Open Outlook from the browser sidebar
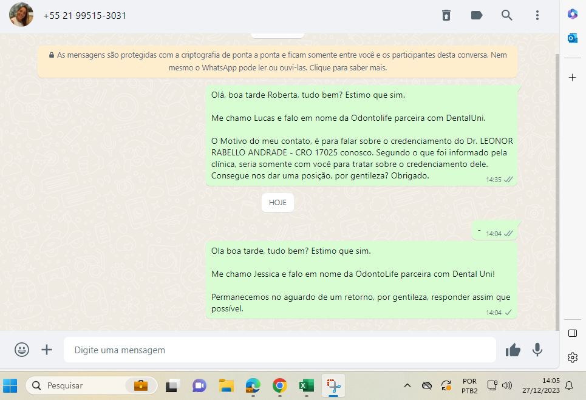586x400 pixels. coord(572,38)
